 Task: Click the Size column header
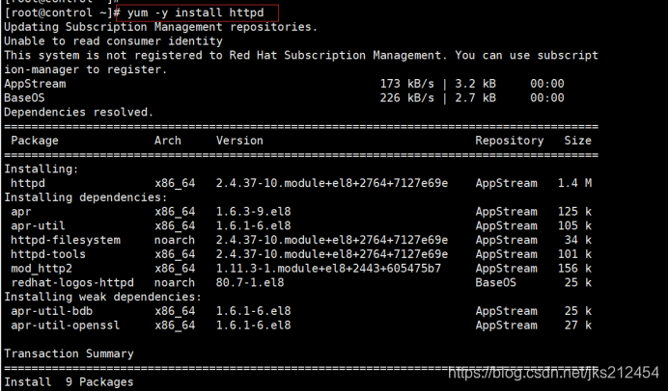(x=577, y=141)
